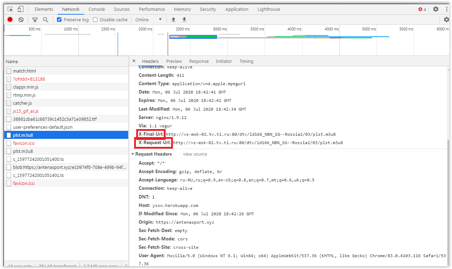The image size is (452, 269).
Task: Close the request details panel
Action: pos(134,61)
